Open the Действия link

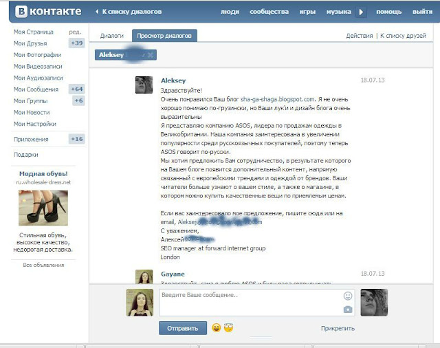360,36
